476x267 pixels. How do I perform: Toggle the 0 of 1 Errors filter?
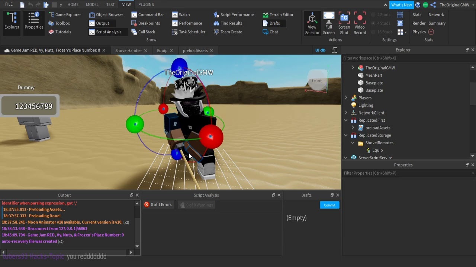pos(158,205)
